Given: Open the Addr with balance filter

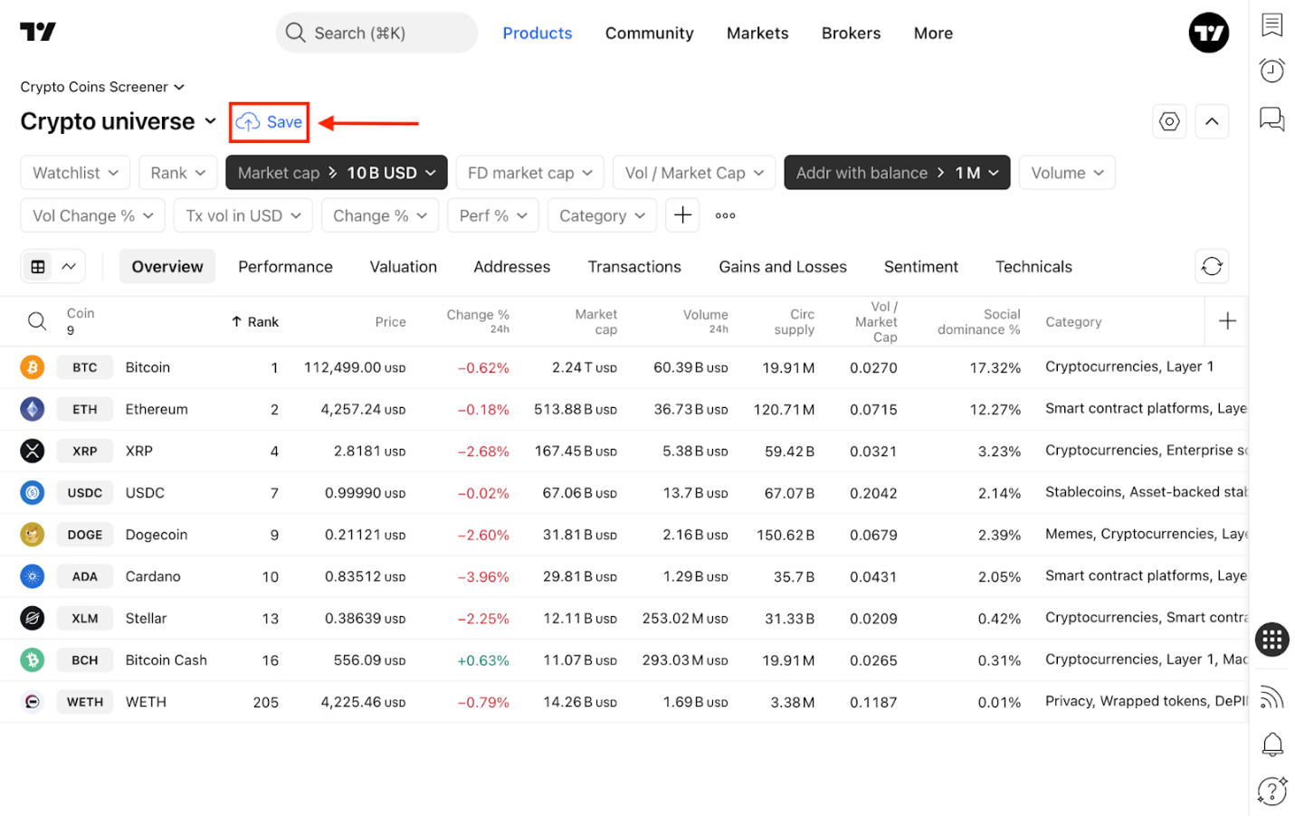Looking at the screenshot, I should coord(897,173).
